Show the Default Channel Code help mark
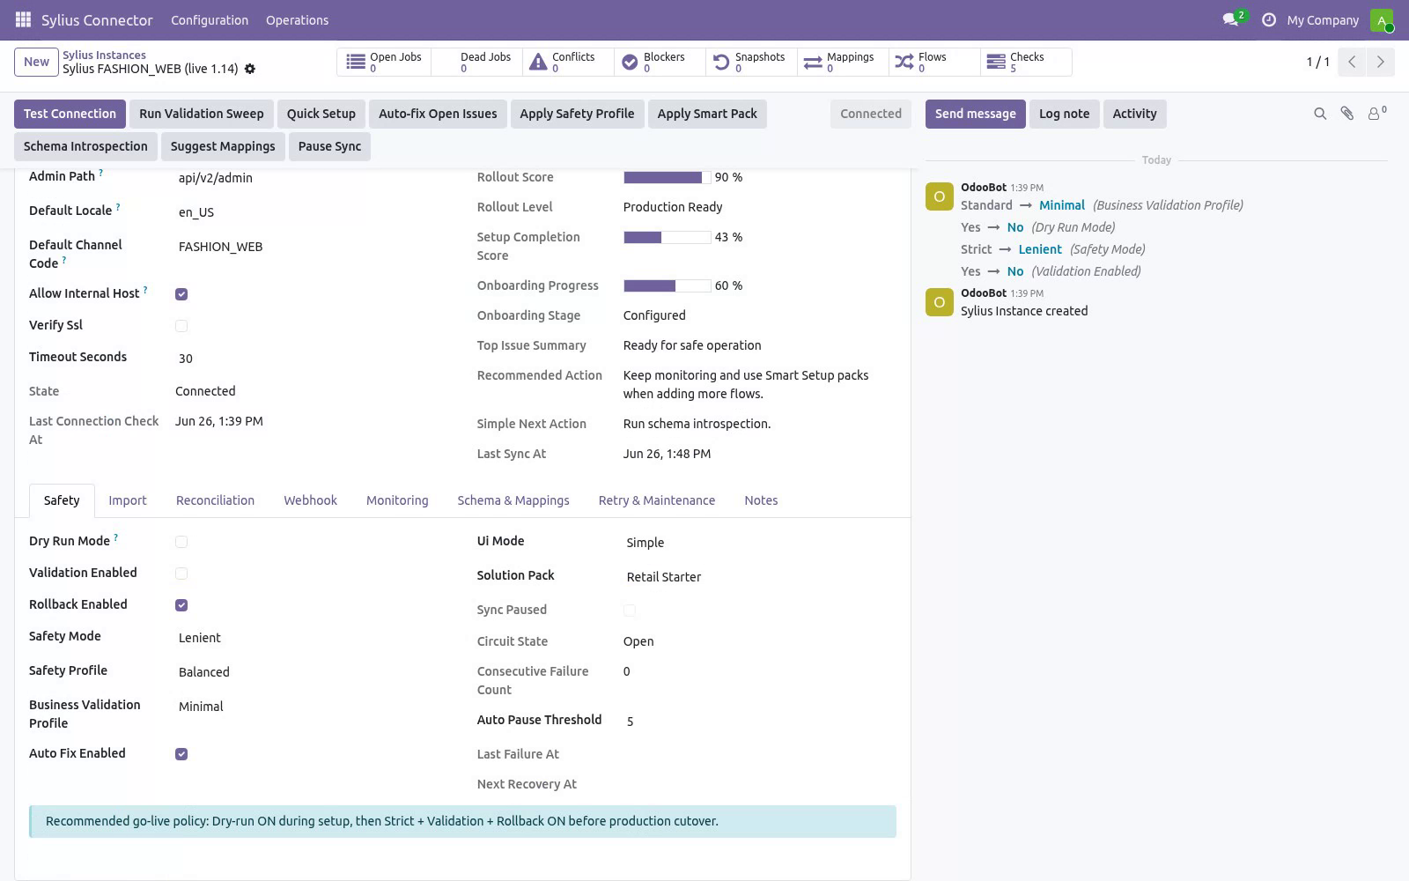Viewport: 1409px width, 881px height. point(64,260)
